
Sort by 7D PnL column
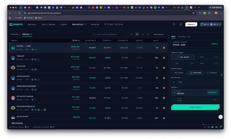pos(76,40)
